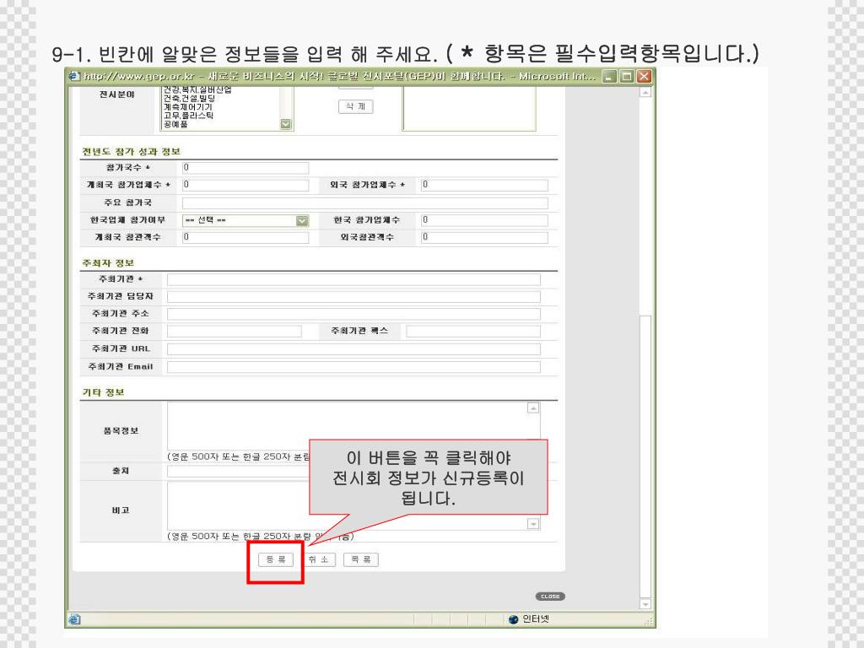Click the 주최기관 전화 input field
This screenshot has width=864, height=648.
[x=235, y=331]
